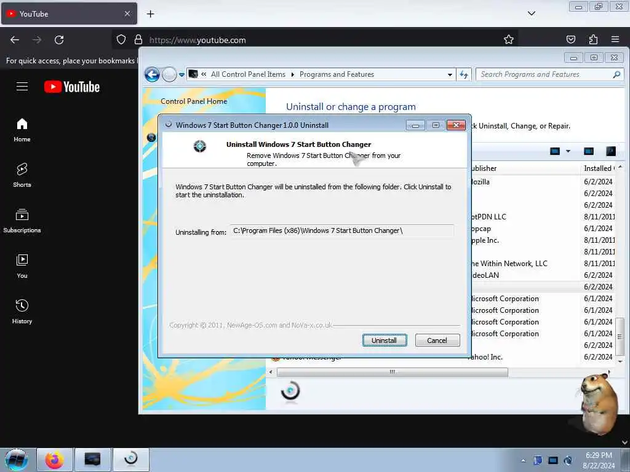Select the Yahoo! Inc. row
The image size is (630, 472).
click(x=486, y=357)
